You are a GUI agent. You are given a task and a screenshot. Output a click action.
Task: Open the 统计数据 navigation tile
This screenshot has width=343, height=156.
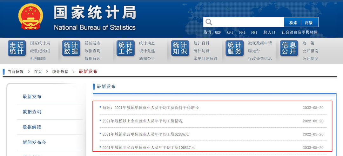pyautogui.click(x=71, y=48)
